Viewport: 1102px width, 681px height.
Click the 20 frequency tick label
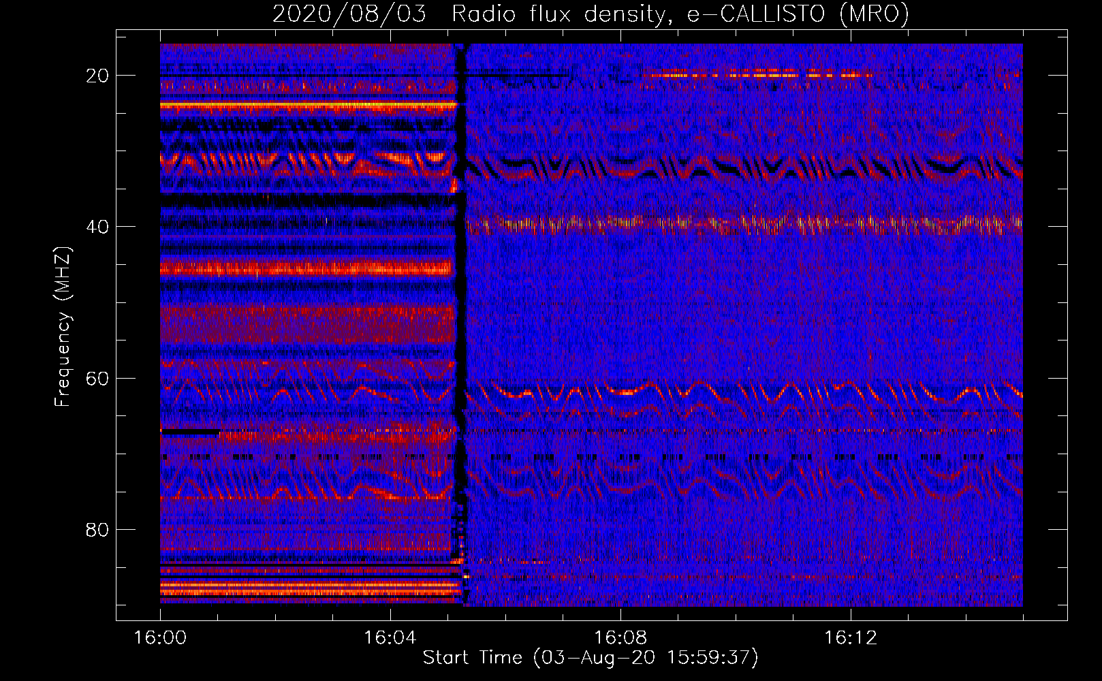click(x=97, y=76)
